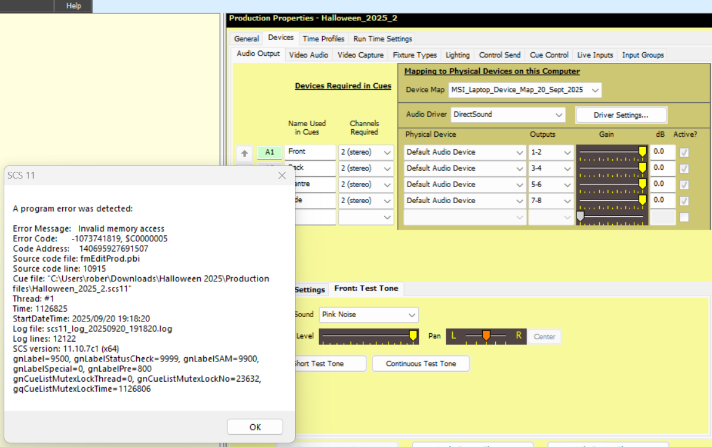The image size is (712, 447).
Task: Open the Lighting devices tab
Action: coord(457,55)
